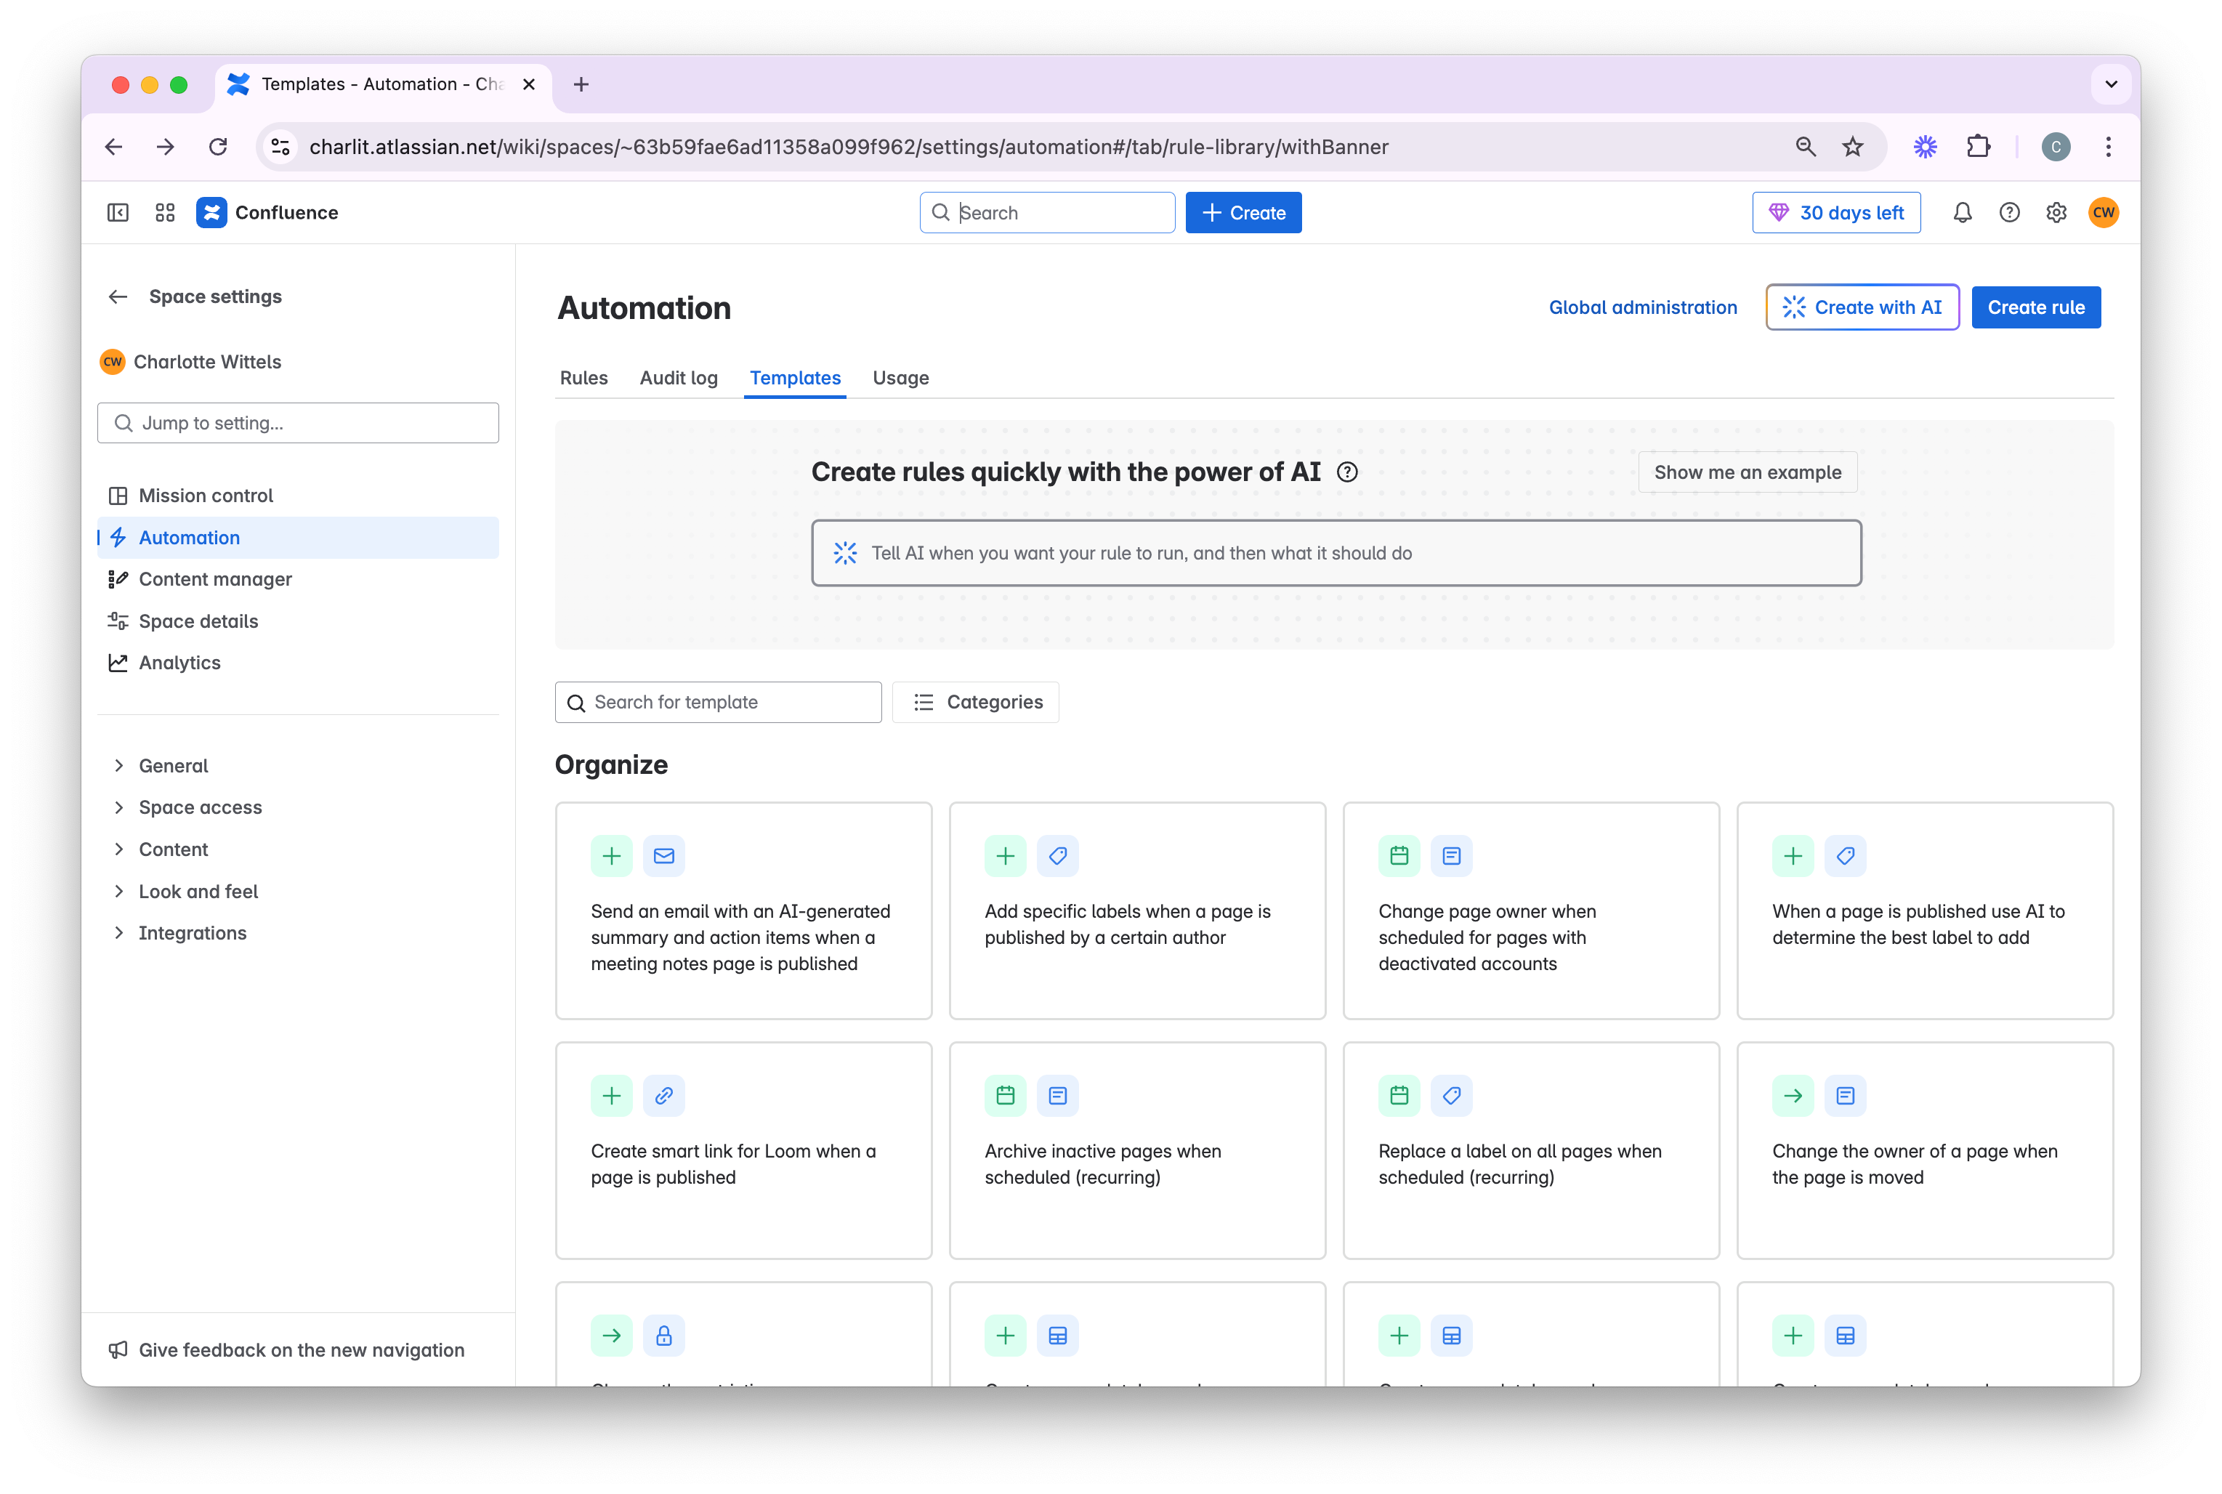2222x1494 pixels.
Task: Switch to the Rules tab
Action: pyautogui.click(x=583, y=377)
